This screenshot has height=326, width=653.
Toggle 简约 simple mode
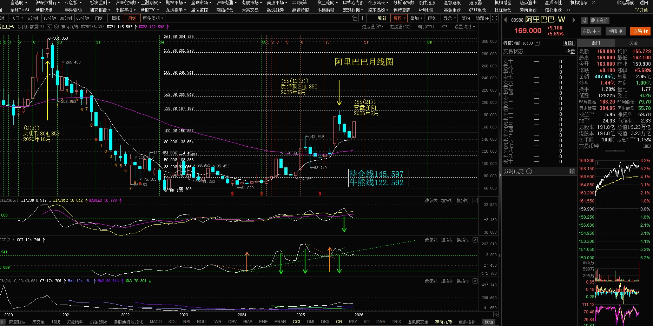coord(466,18)
